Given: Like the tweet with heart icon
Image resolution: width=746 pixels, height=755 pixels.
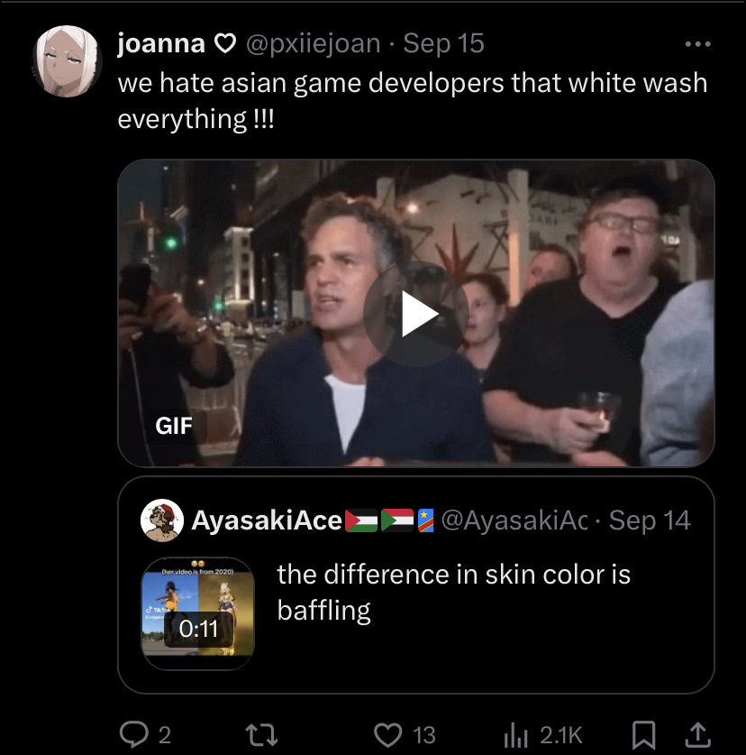Looking at the screenshot, I should 387,734.
